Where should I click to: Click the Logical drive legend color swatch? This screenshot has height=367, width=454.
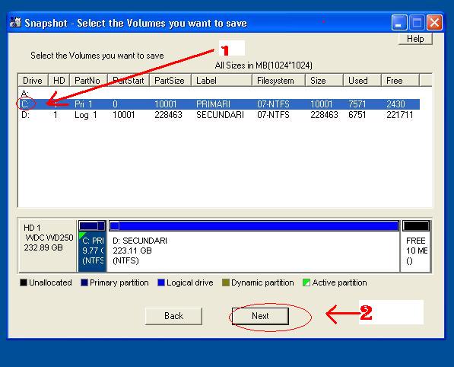pyautogui.click(x=161, y=282)
